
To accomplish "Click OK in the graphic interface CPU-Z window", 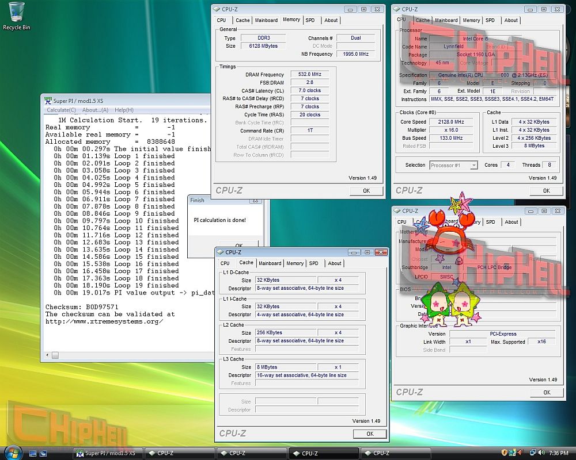I will click(546, 392).
